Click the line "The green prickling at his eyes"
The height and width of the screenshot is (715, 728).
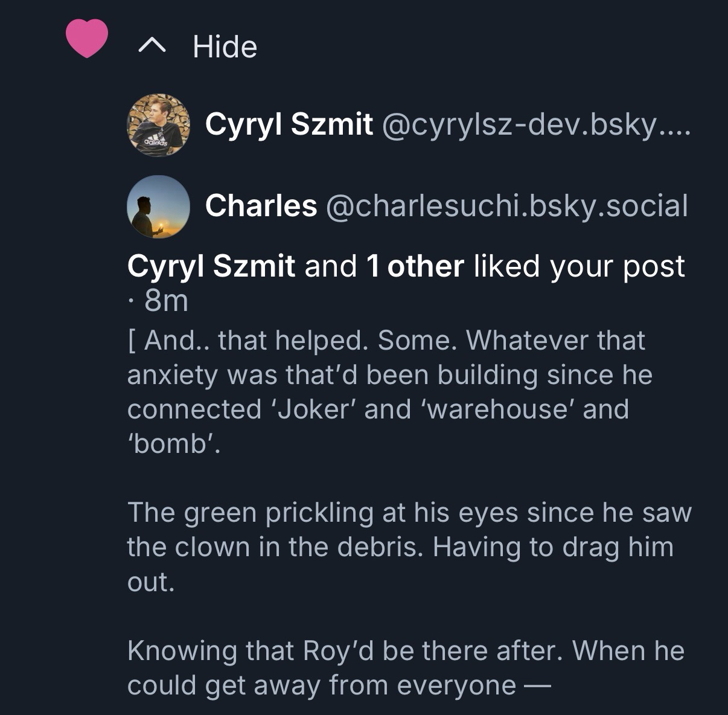[409, 513]
